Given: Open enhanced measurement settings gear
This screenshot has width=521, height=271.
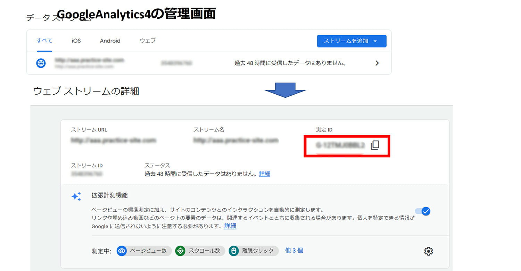Looking at the screenshot, I should (x=429, y=251).
